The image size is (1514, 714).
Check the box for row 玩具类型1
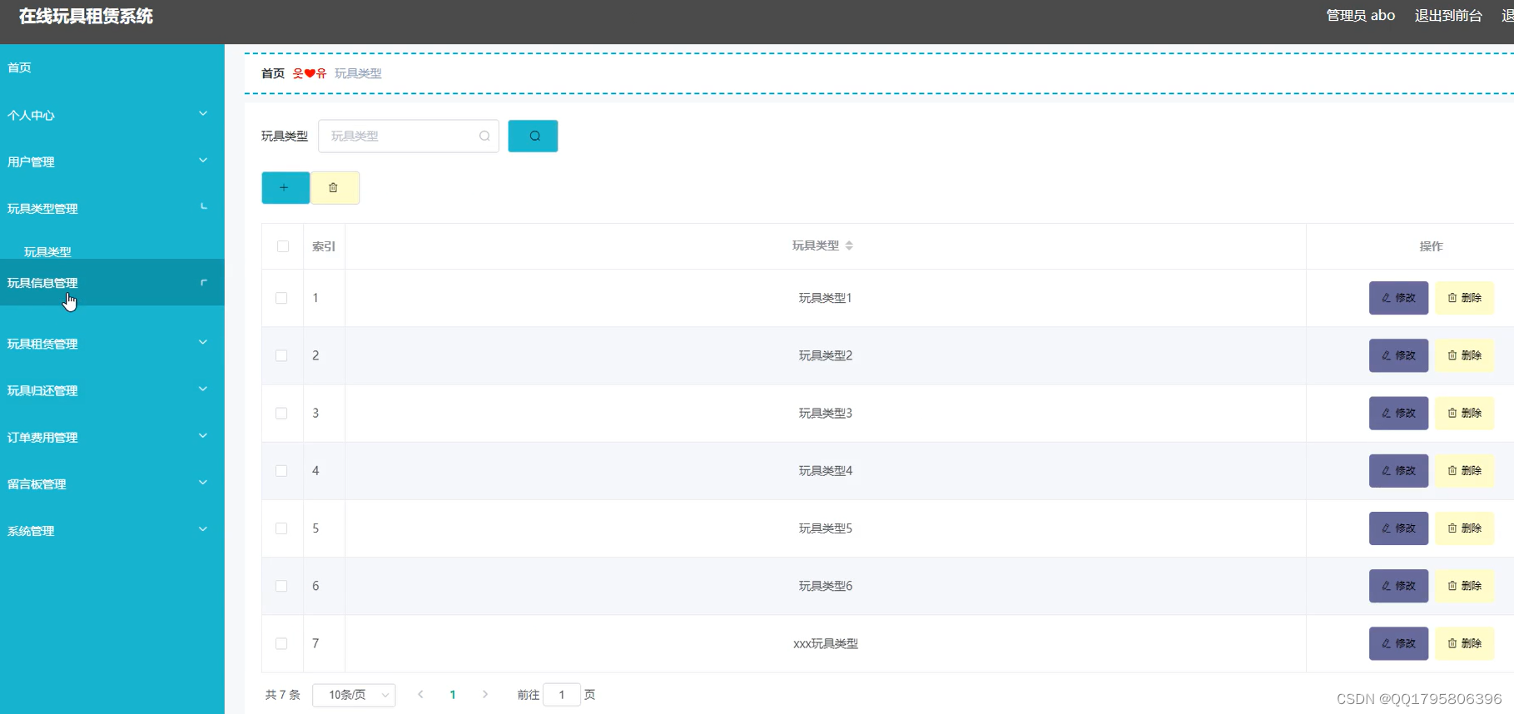(281, 298)
